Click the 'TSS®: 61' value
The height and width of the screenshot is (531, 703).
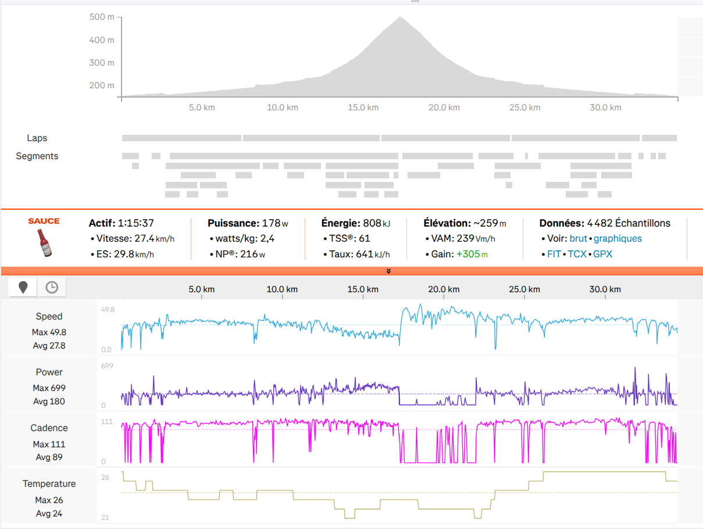[349, 239]
